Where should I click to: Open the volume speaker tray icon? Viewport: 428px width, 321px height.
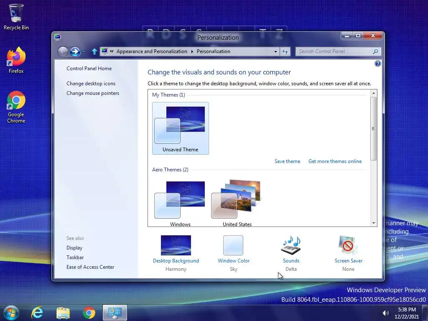(x=385, y=313)
